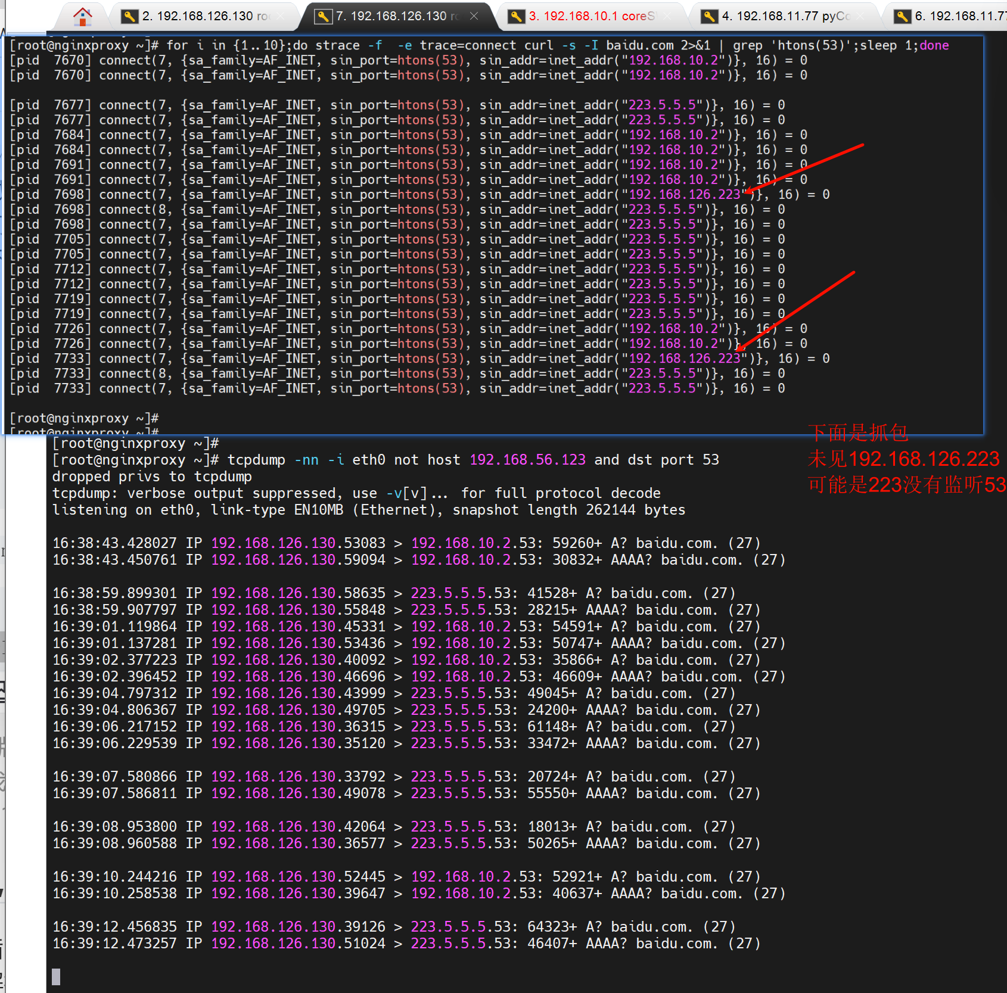Click the 192.168.56.123 address in tcpdump command
Image resolution: width=1007 pixels, height=993 pixels.
[x=527, y=460]
